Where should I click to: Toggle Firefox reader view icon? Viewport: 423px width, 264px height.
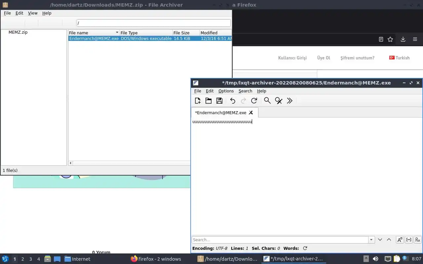(381, 39)
